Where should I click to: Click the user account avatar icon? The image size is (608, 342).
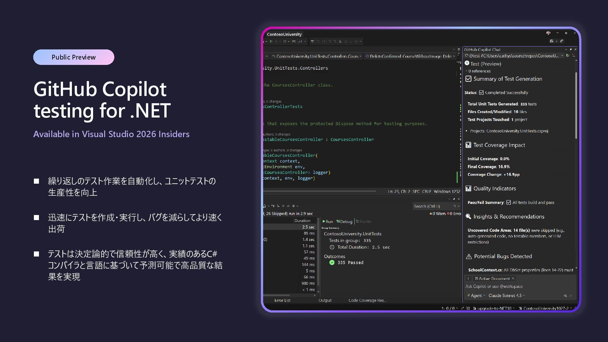548,33
